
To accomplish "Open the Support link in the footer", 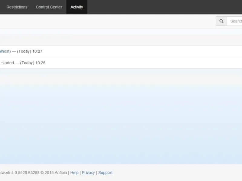I will [x=105, y=173].
